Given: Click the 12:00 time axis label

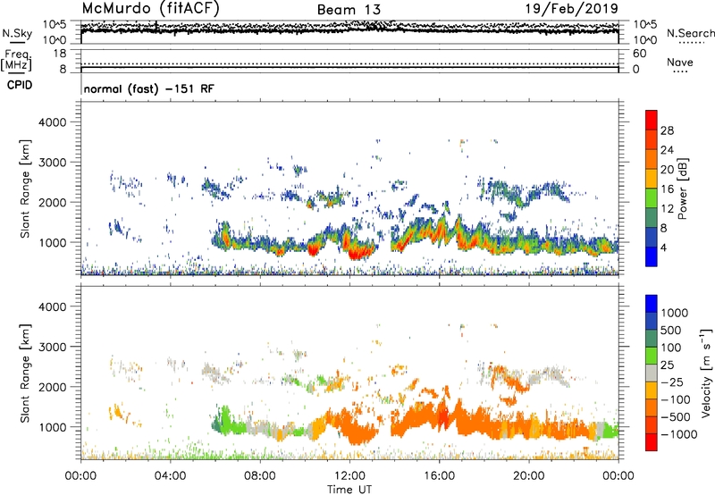Looking at the screenshot, I should (x=349, y=475).
